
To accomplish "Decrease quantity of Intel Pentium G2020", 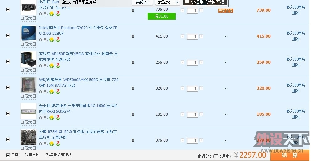I will tap(182, 36).
